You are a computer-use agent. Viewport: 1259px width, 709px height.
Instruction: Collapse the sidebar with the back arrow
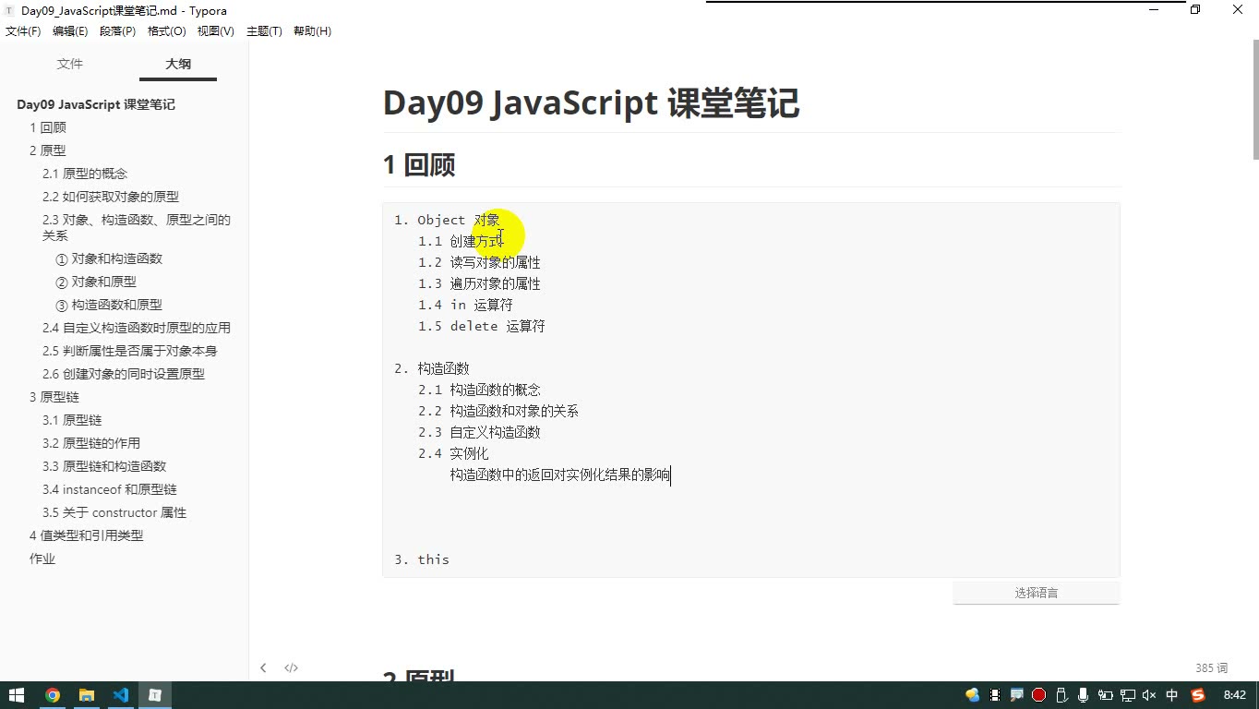coord(263,667)
